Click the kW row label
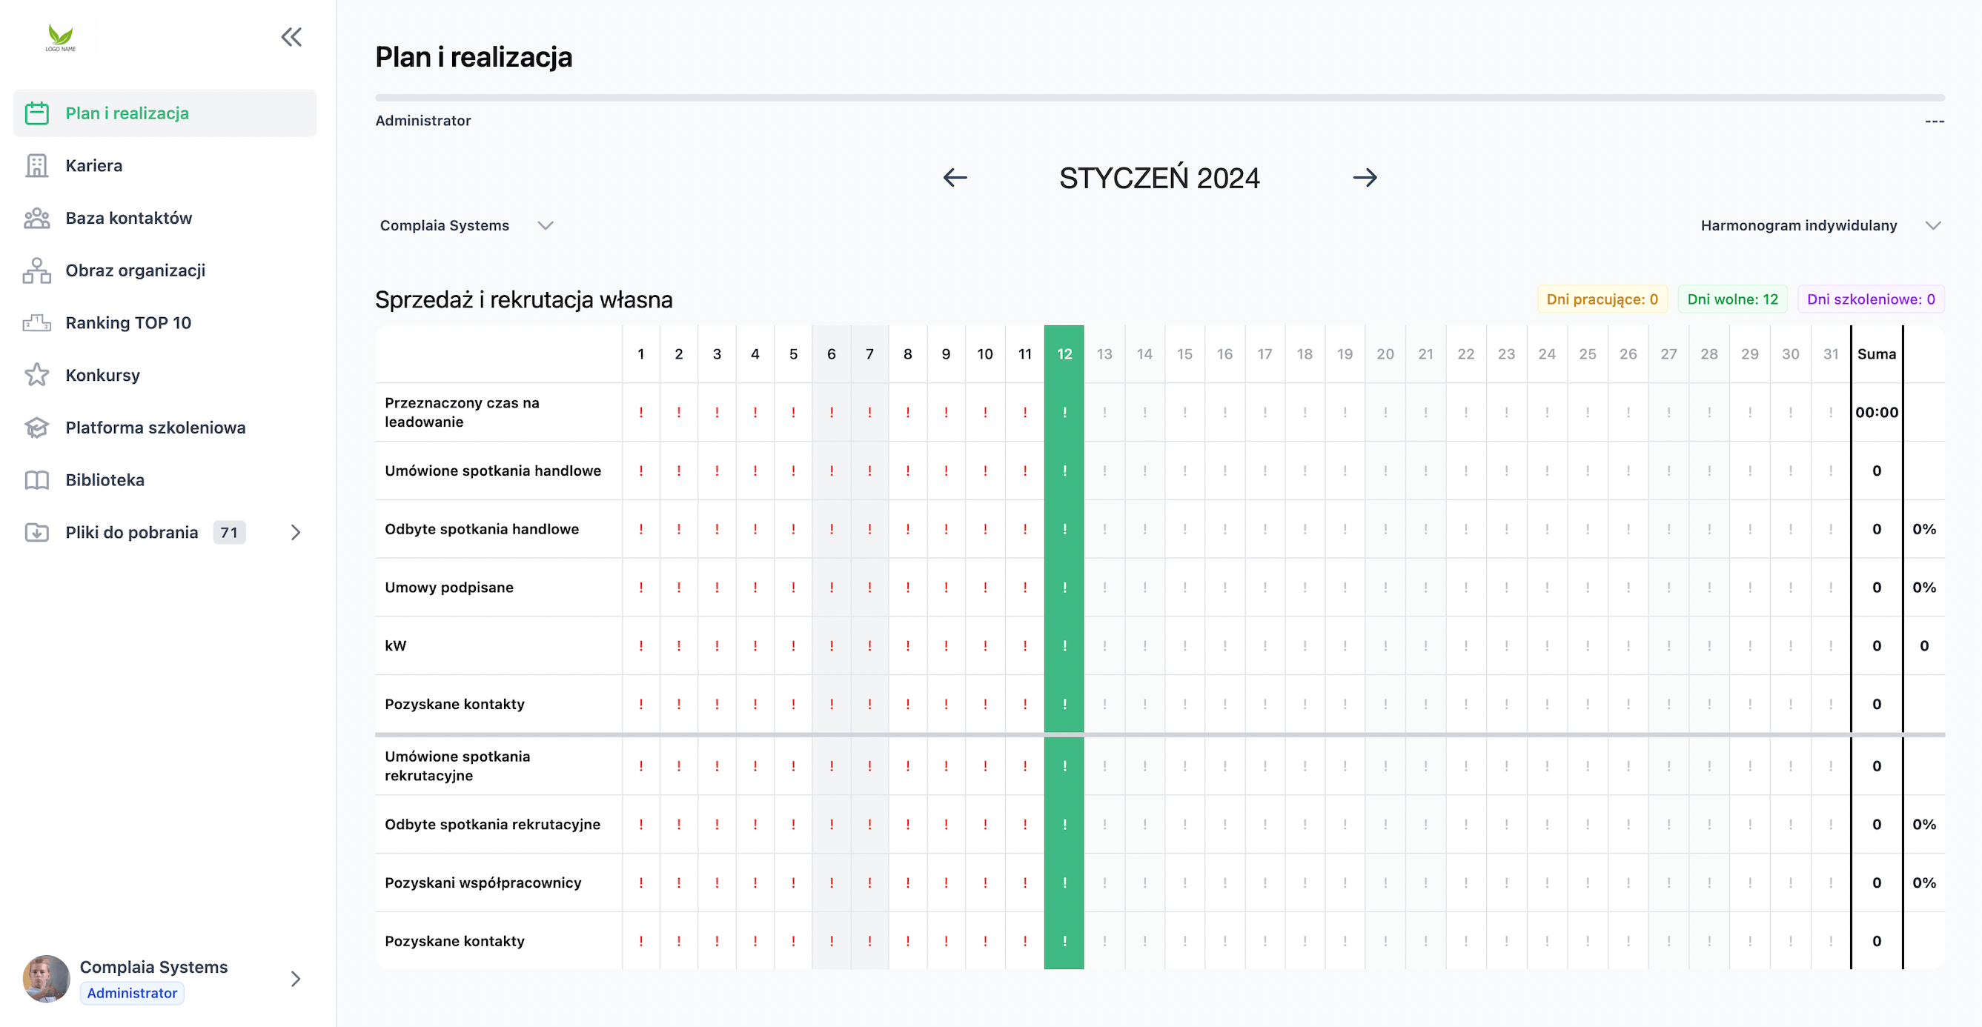This screenshot has width=1982, height=1027. point(396,645)
